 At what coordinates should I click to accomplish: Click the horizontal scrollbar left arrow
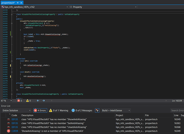(52, 100)
